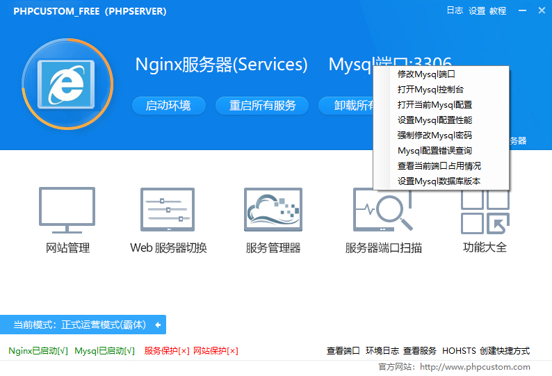Minimize the PHPCUSTOM window
This screenshot has height=376, width=552.
pyautogui.click(x=522, y=10)
